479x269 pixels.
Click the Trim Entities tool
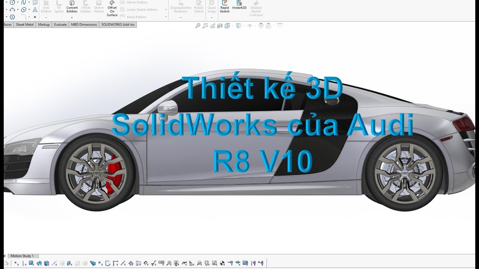pos(46,7)
